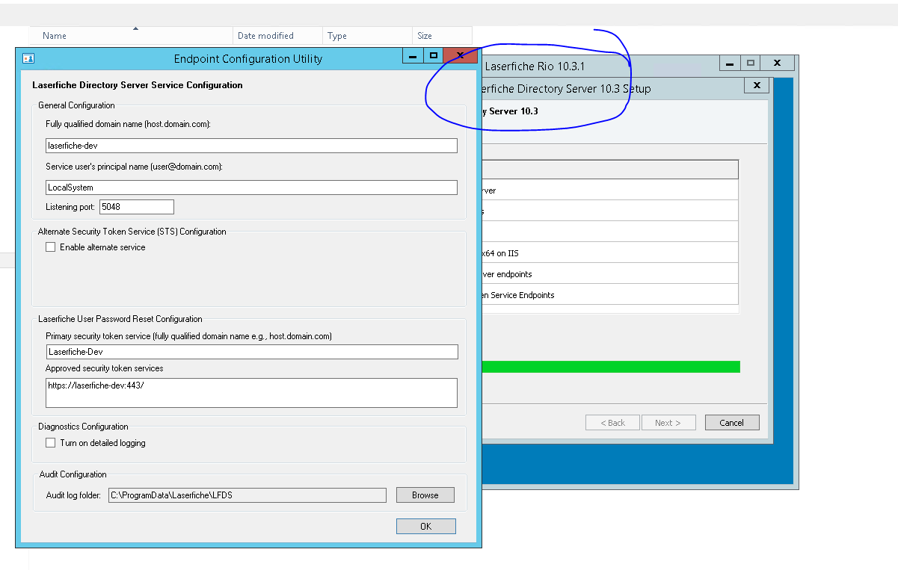Image resolution: width=898 pixels, height=570 pixels.
Task: Click the 'Diagnostics Configuration' group label
Action: click(83, 427)
